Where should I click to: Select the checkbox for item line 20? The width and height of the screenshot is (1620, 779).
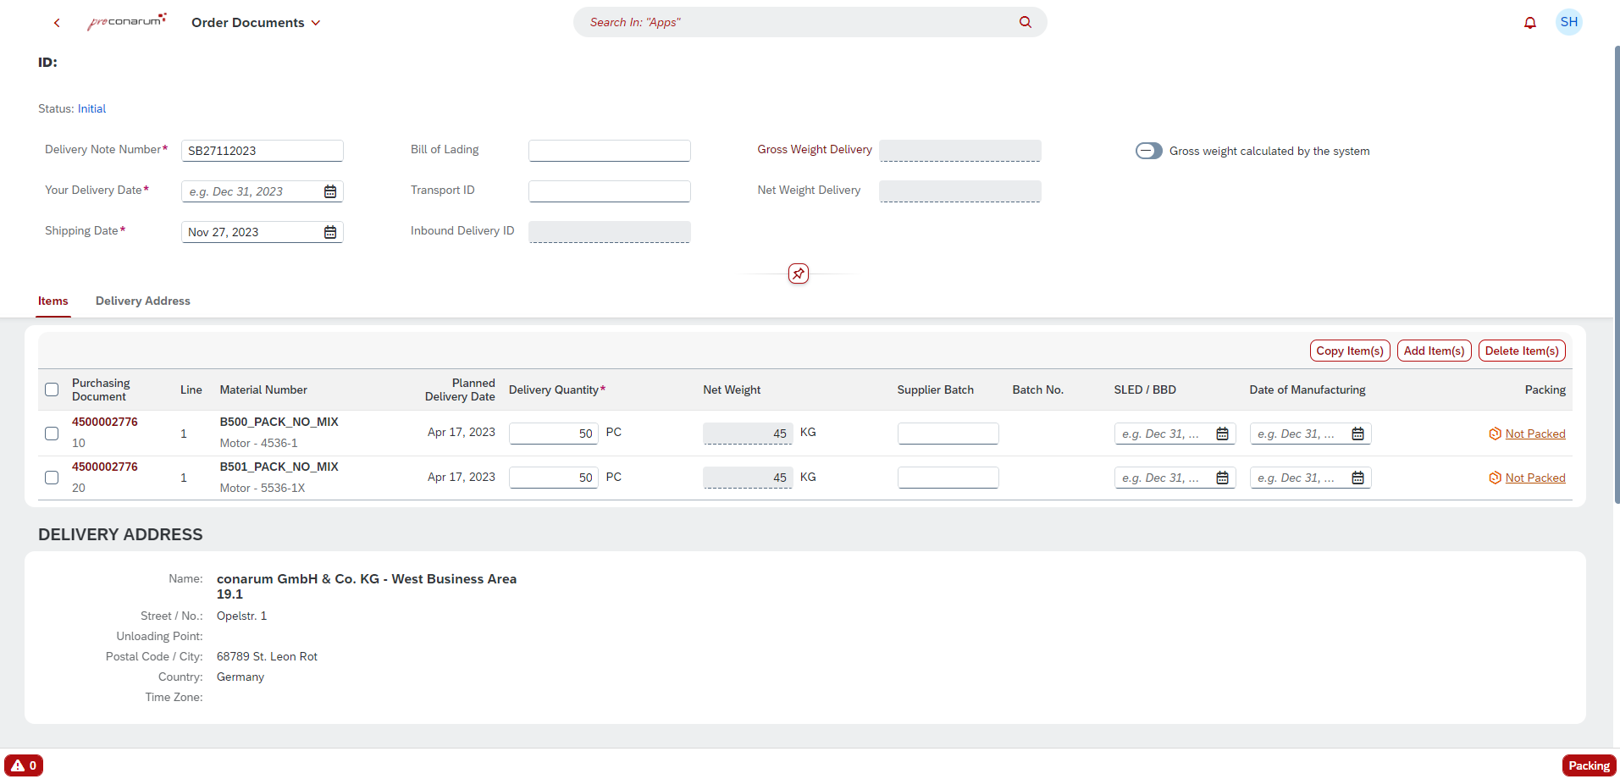tap(52, 478)
